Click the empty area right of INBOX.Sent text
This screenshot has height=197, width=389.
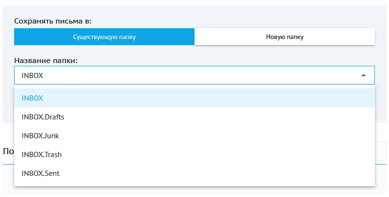coord(211,173)
